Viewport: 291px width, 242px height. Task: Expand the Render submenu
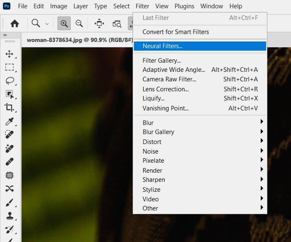point(200,170)
